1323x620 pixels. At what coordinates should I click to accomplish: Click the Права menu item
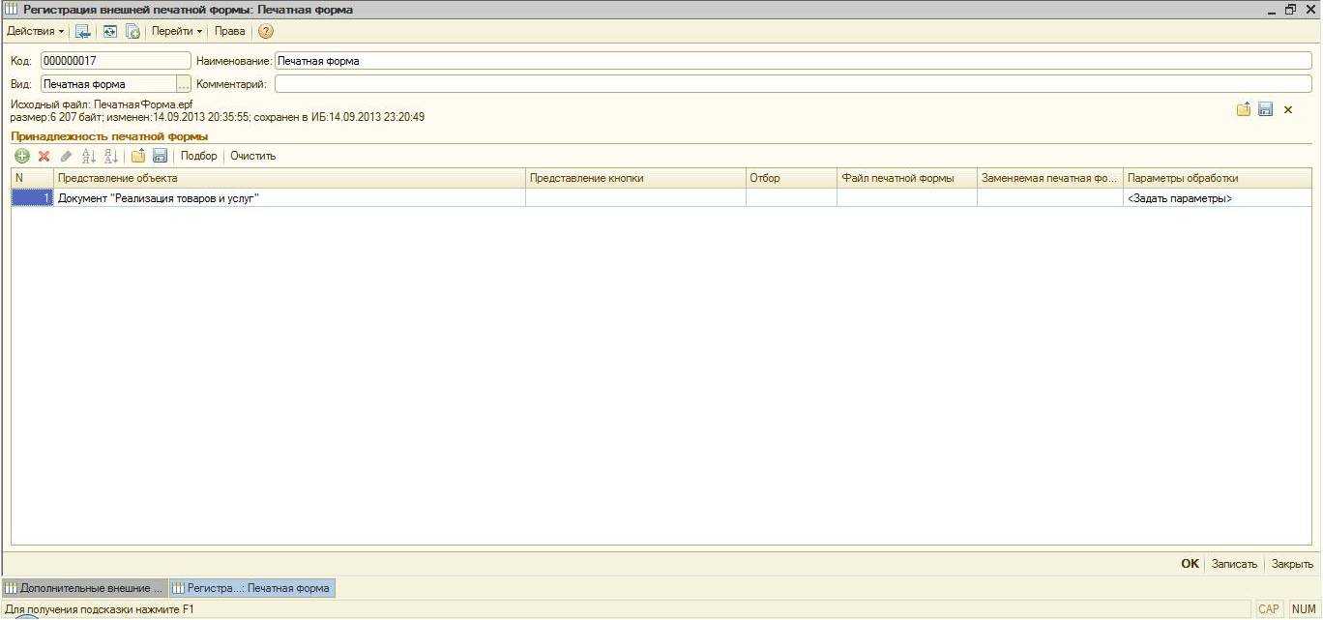229,32
